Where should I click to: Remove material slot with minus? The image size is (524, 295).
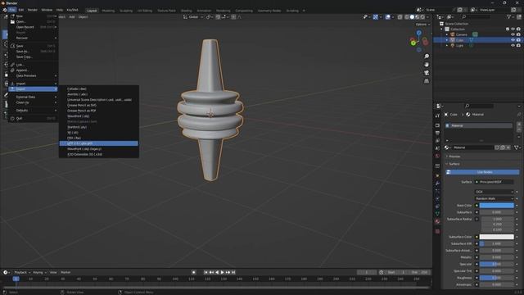coord(518,130)
